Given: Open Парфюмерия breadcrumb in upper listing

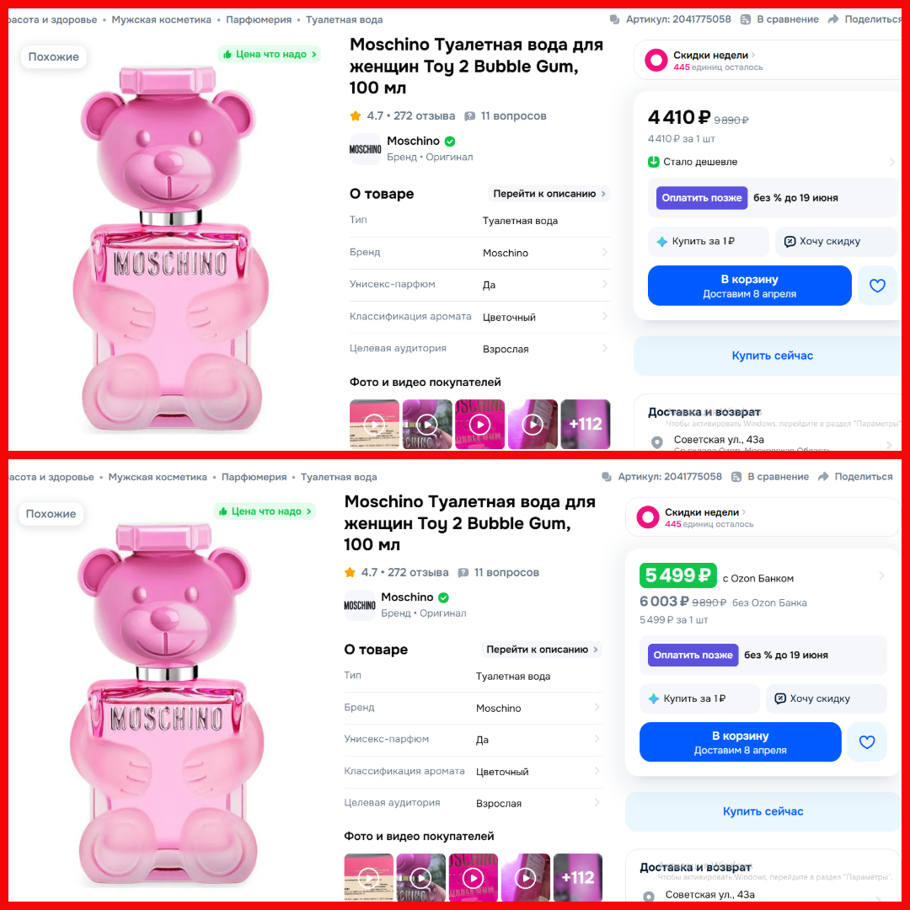Looking at the screenshot, I should 259,19.
